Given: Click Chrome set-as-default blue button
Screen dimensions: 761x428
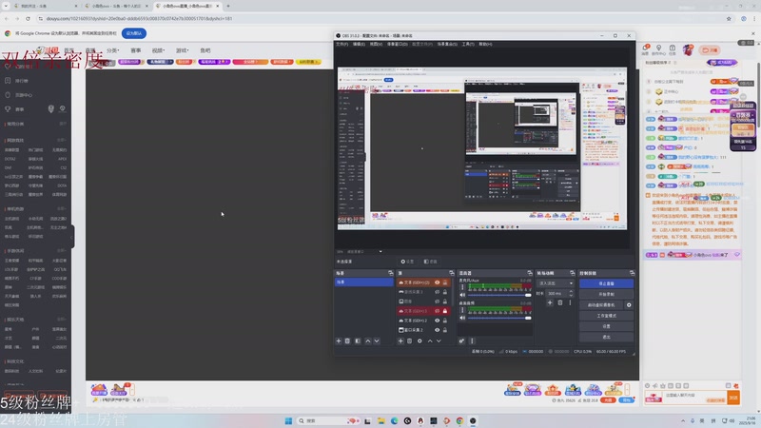Looking at the screenshot, I should pos(134,33).
